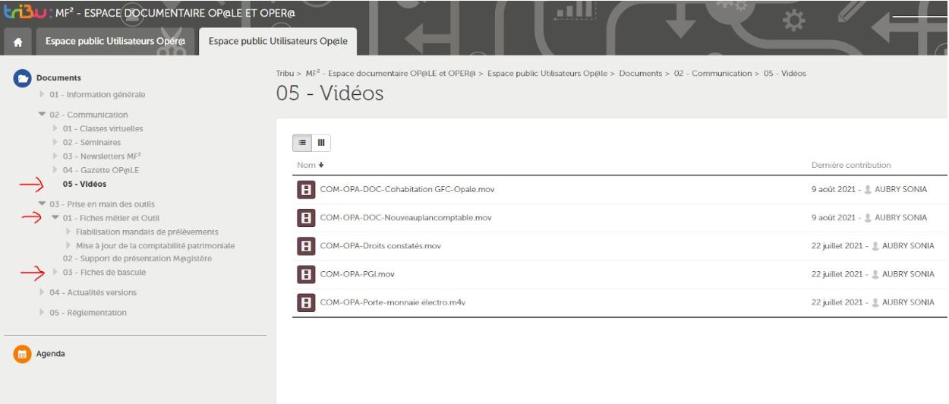Sort by Nom column header
Screen dimensions: 949x404
pos(305,165)
